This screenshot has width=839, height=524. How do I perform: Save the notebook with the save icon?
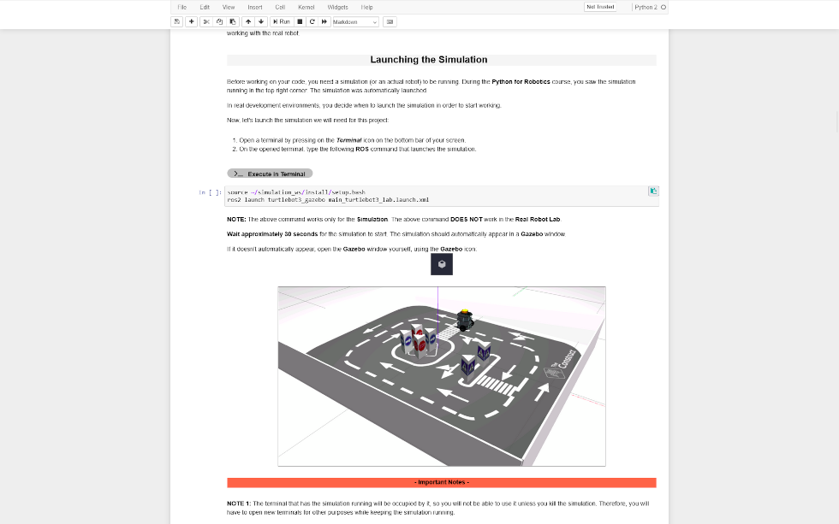[177, 21]
